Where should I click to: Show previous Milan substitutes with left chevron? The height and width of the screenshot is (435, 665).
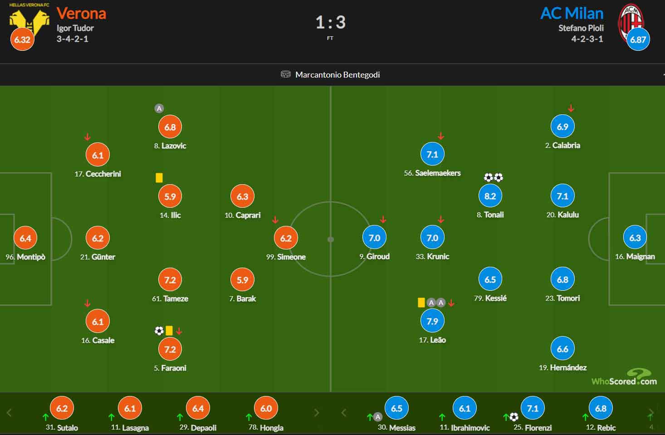click(x=344, y=413)
